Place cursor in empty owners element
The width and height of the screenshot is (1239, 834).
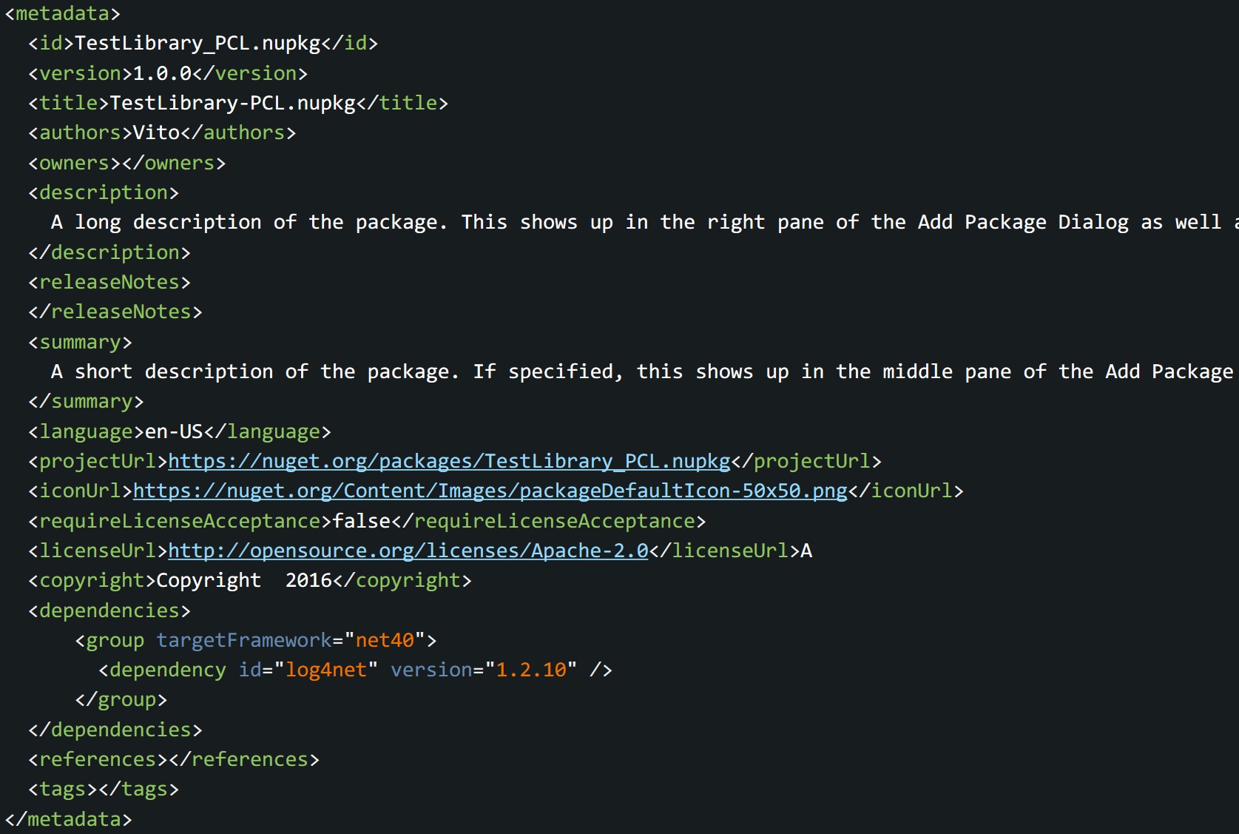tap(121, 163)
